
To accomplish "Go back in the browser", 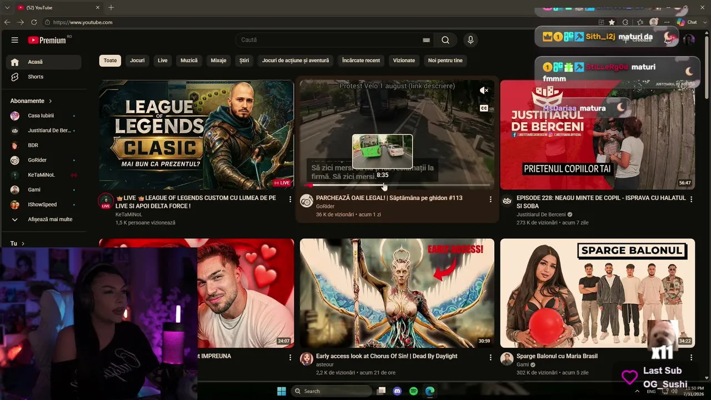I will coord(7,22).
